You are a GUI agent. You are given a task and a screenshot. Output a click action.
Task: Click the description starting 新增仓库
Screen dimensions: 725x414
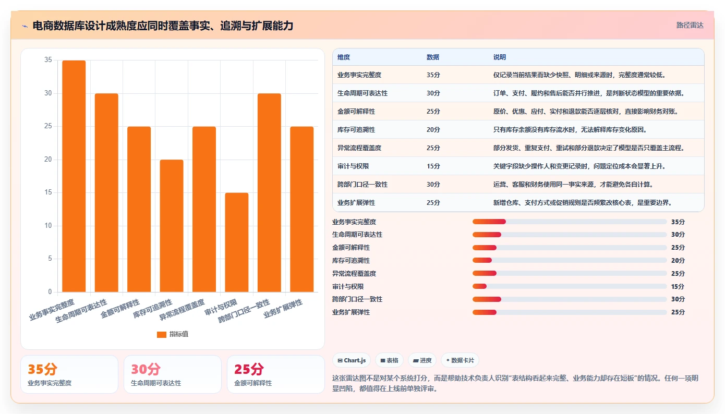point(583,203)
